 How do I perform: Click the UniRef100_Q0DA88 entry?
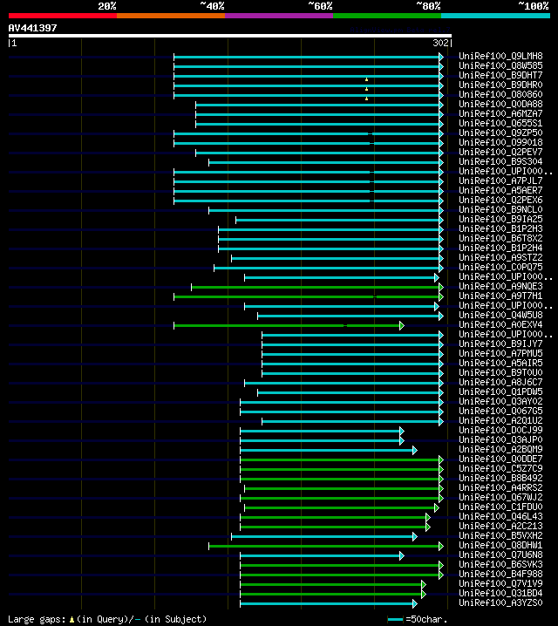pos(500,104)
